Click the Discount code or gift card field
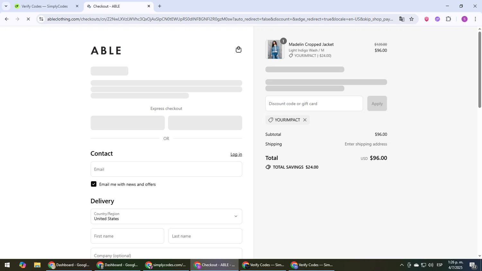This screenshot has height=271, width=482. 314,103
